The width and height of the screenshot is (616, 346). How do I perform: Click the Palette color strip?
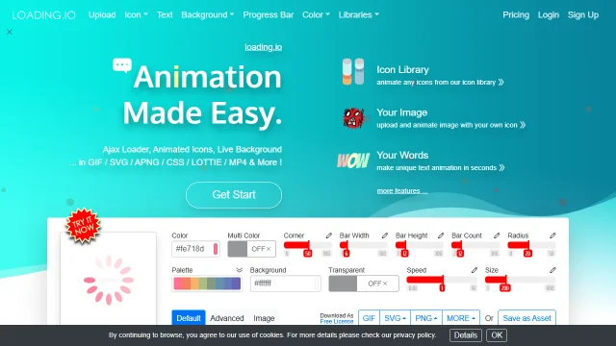coord(207,284)
